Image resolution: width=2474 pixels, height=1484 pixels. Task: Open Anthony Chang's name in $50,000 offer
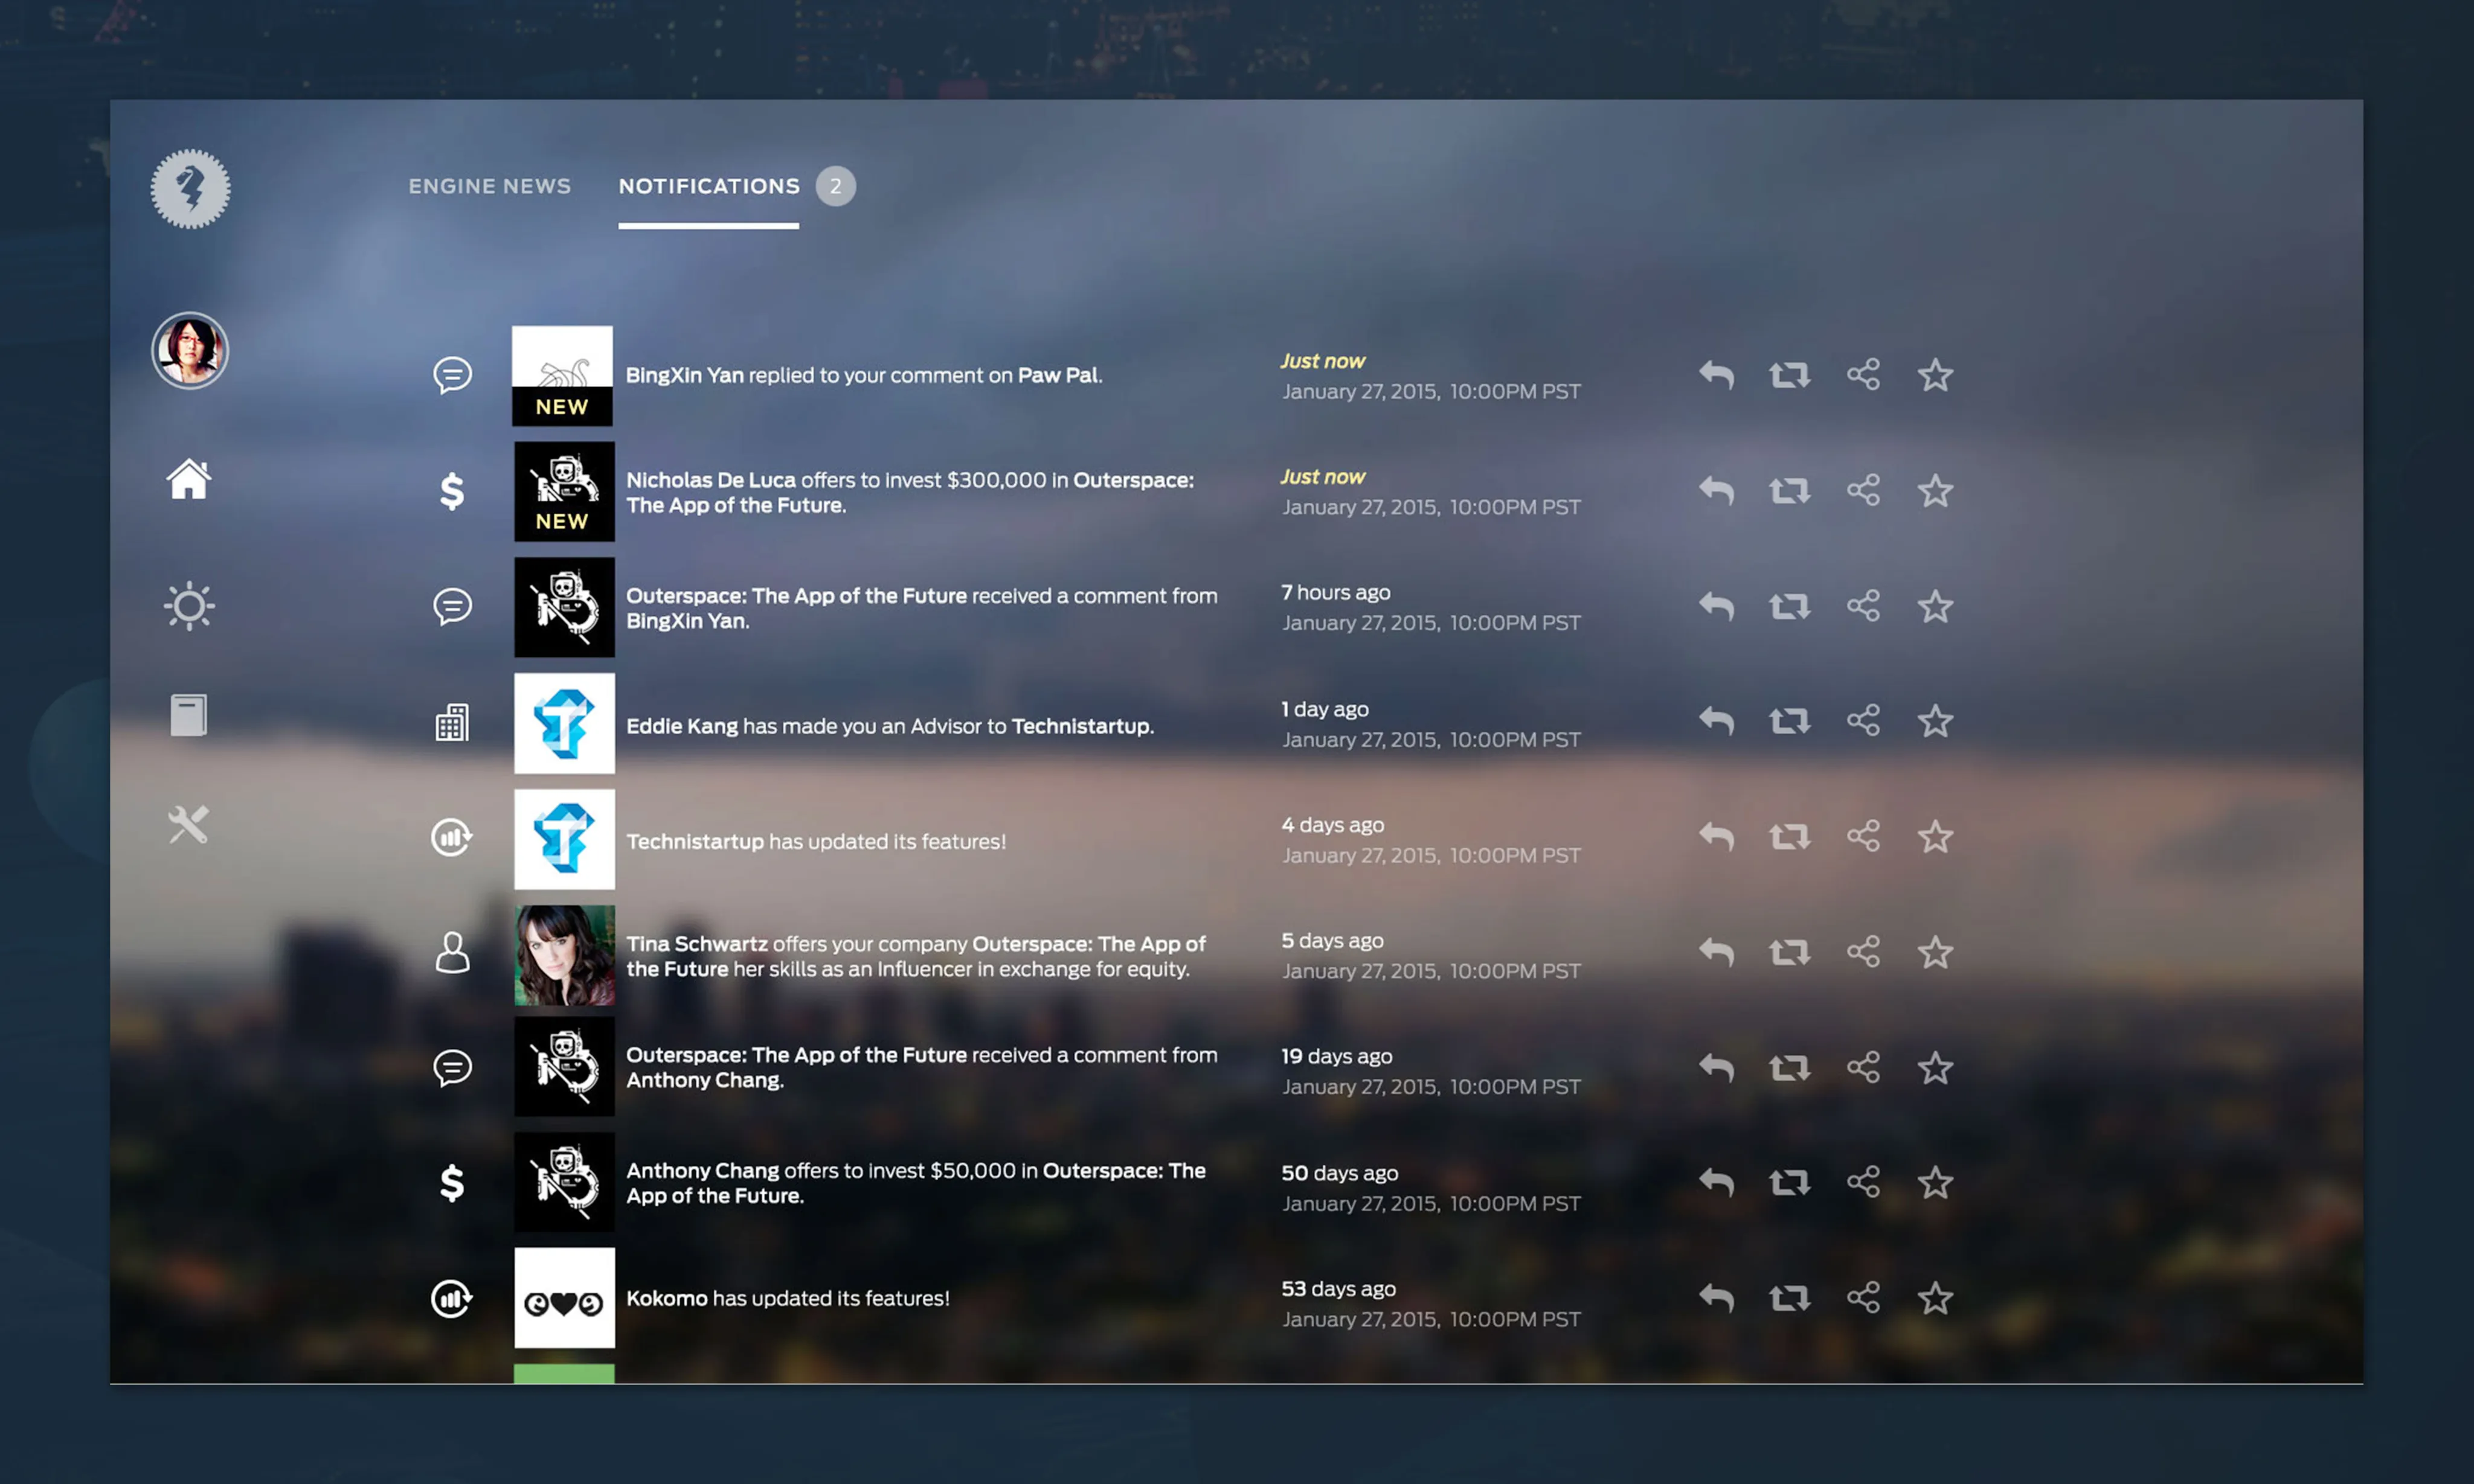click(702, 1171)
